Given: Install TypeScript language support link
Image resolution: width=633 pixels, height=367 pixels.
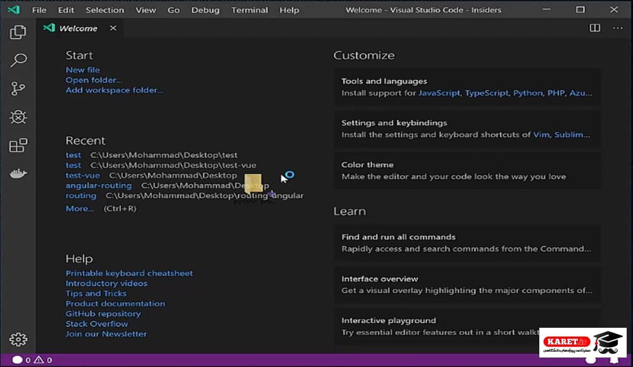Looking at the screenshot, I should [486, 93].
